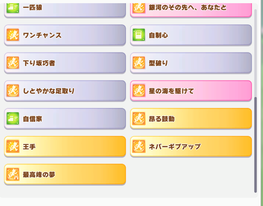The height and width of the screenshot is (206, 263).
Task: Select the 王手 gold skill
Action: pyautogui.click(x=65, y=146)
